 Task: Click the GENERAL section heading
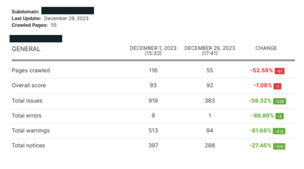click(26, 49)
